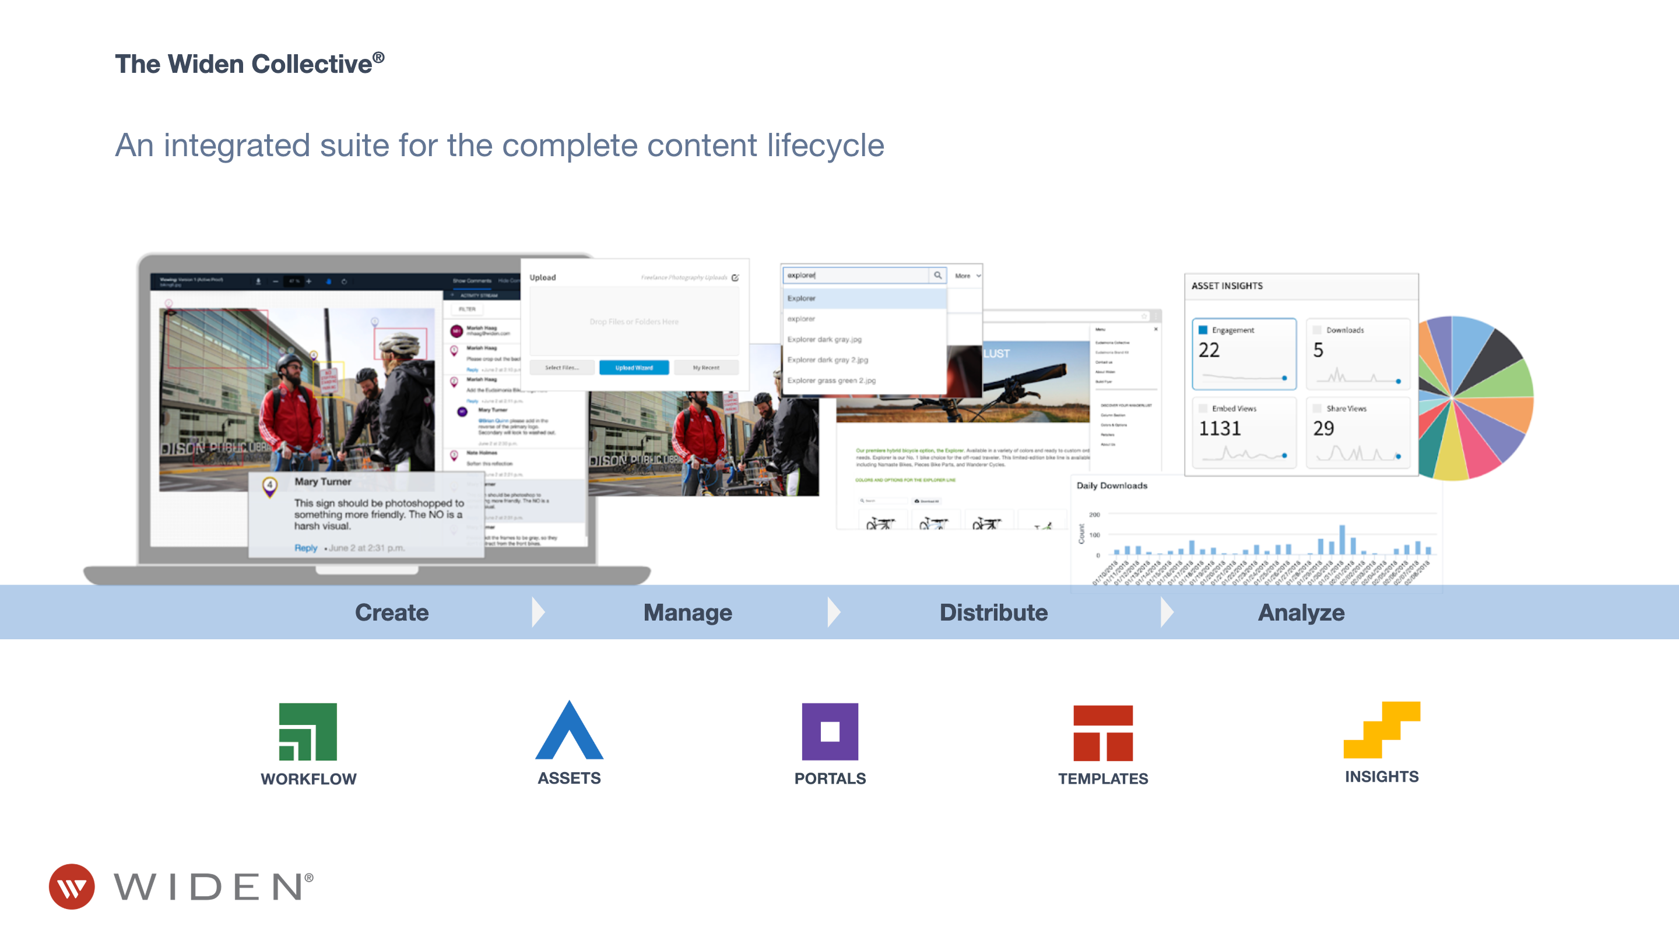Click the 'TEMPLATES' label text
This screenshot has height=937, width=1679.
coord(1103,778)
